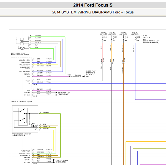Click the '2014 SYSTEM WIRING DIAGRAMS Ford - Focus' subtitle
Viewport: 166px width, 165px height.
click(x=93, y=12)
